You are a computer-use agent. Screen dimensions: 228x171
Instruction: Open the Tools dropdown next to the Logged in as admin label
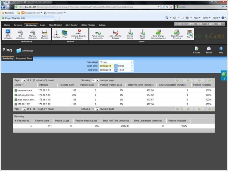coord(201,24)
